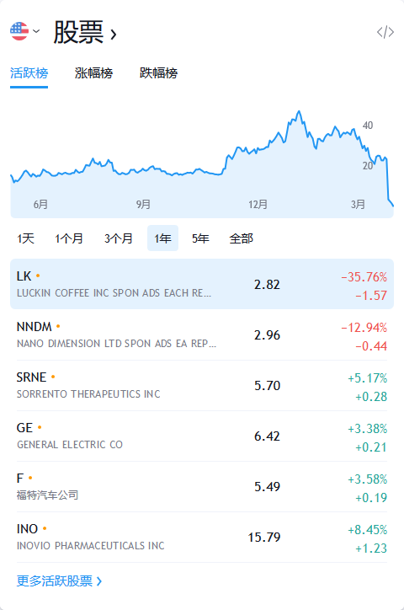The width and height of the screenshot is (404, 610).
Task: Set chart range to 3个月
Action: (119, 238)
